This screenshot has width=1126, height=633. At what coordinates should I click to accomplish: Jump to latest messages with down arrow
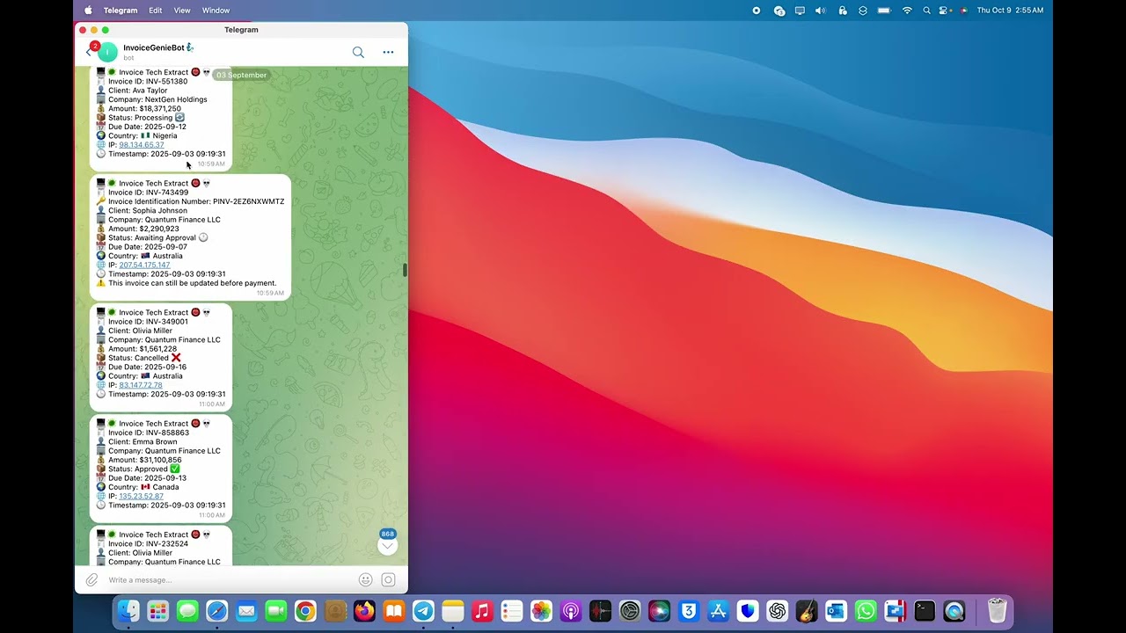point(387,546)
